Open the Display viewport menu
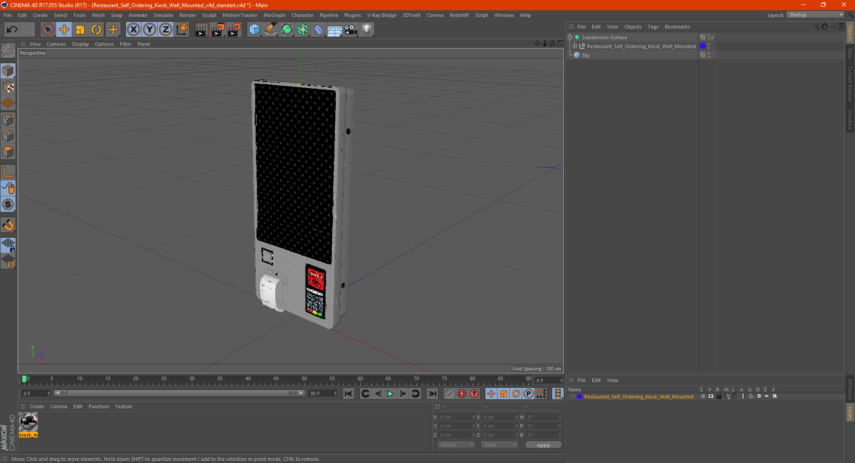The height and width of the screenshot is (463, 855). 80,44
